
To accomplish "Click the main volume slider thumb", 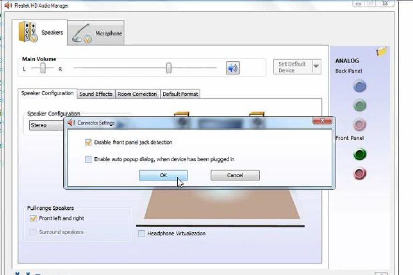I will click(169, 68).
